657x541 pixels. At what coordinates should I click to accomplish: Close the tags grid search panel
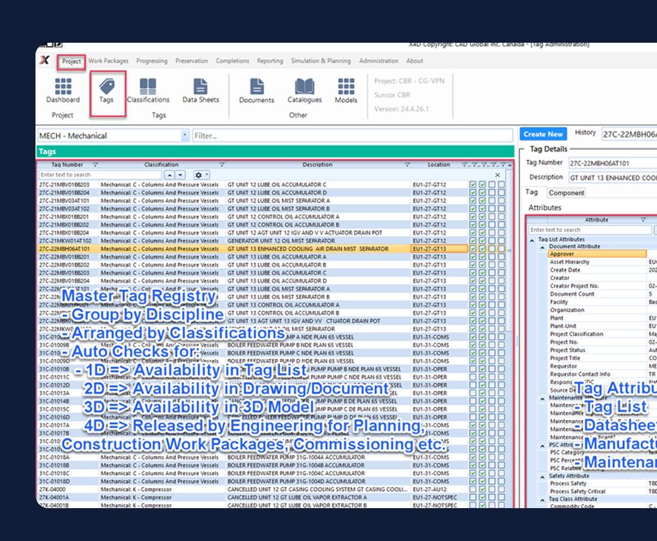click(497, 175)
